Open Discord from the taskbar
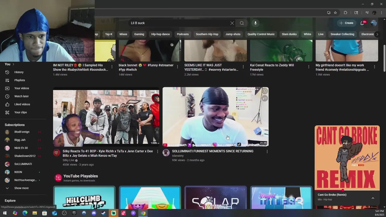Screen dimensions: 386x217 tap(94, 213)
